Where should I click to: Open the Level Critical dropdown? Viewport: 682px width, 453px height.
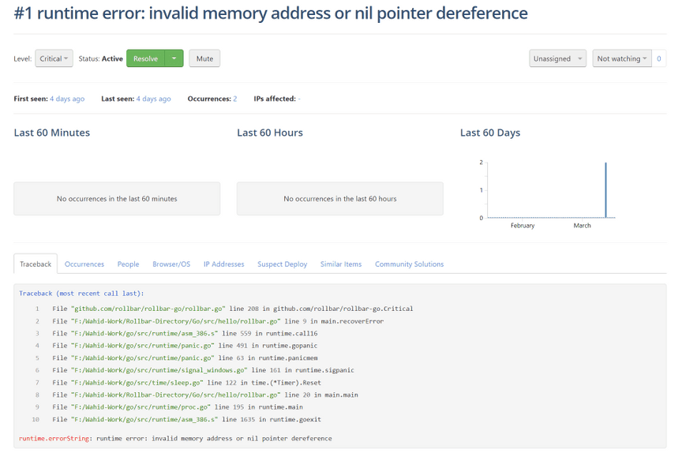pyautogui.click(x=54, y=58)
